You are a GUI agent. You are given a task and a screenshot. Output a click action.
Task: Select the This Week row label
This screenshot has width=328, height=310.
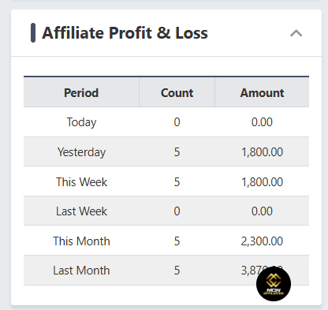pos(81,182)
